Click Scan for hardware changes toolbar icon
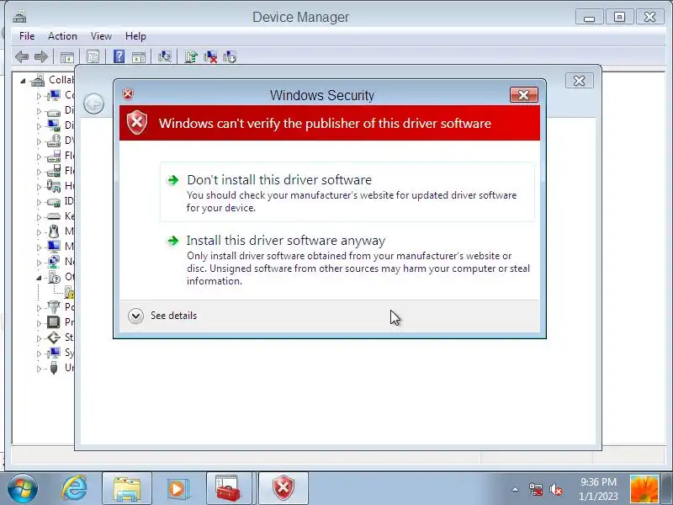673x505 pixels. pos(164,56)
